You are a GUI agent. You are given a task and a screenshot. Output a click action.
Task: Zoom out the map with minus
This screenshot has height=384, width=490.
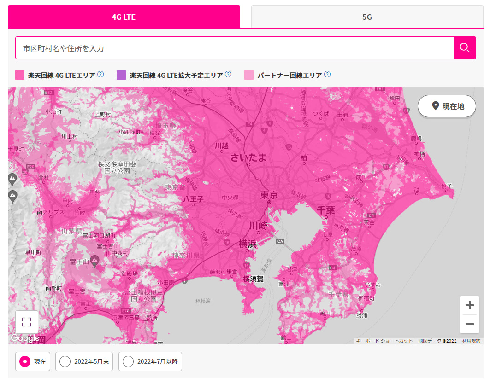pos(469,324)
